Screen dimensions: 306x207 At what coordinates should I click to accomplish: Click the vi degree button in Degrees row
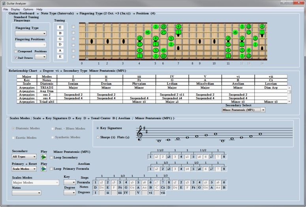coord(150,192)
